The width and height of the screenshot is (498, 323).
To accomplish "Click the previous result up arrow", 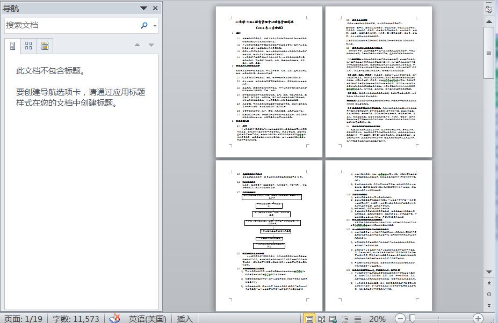I will (138, 45).
